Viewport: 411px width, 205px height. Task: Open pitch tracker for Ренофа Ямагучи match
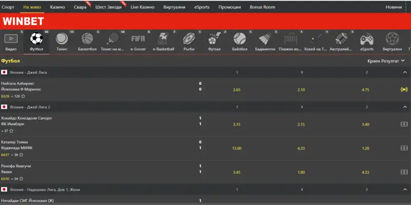[404, 172]
